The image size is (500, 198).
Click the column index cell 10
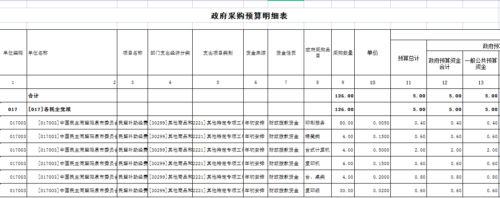coord(372,82)
